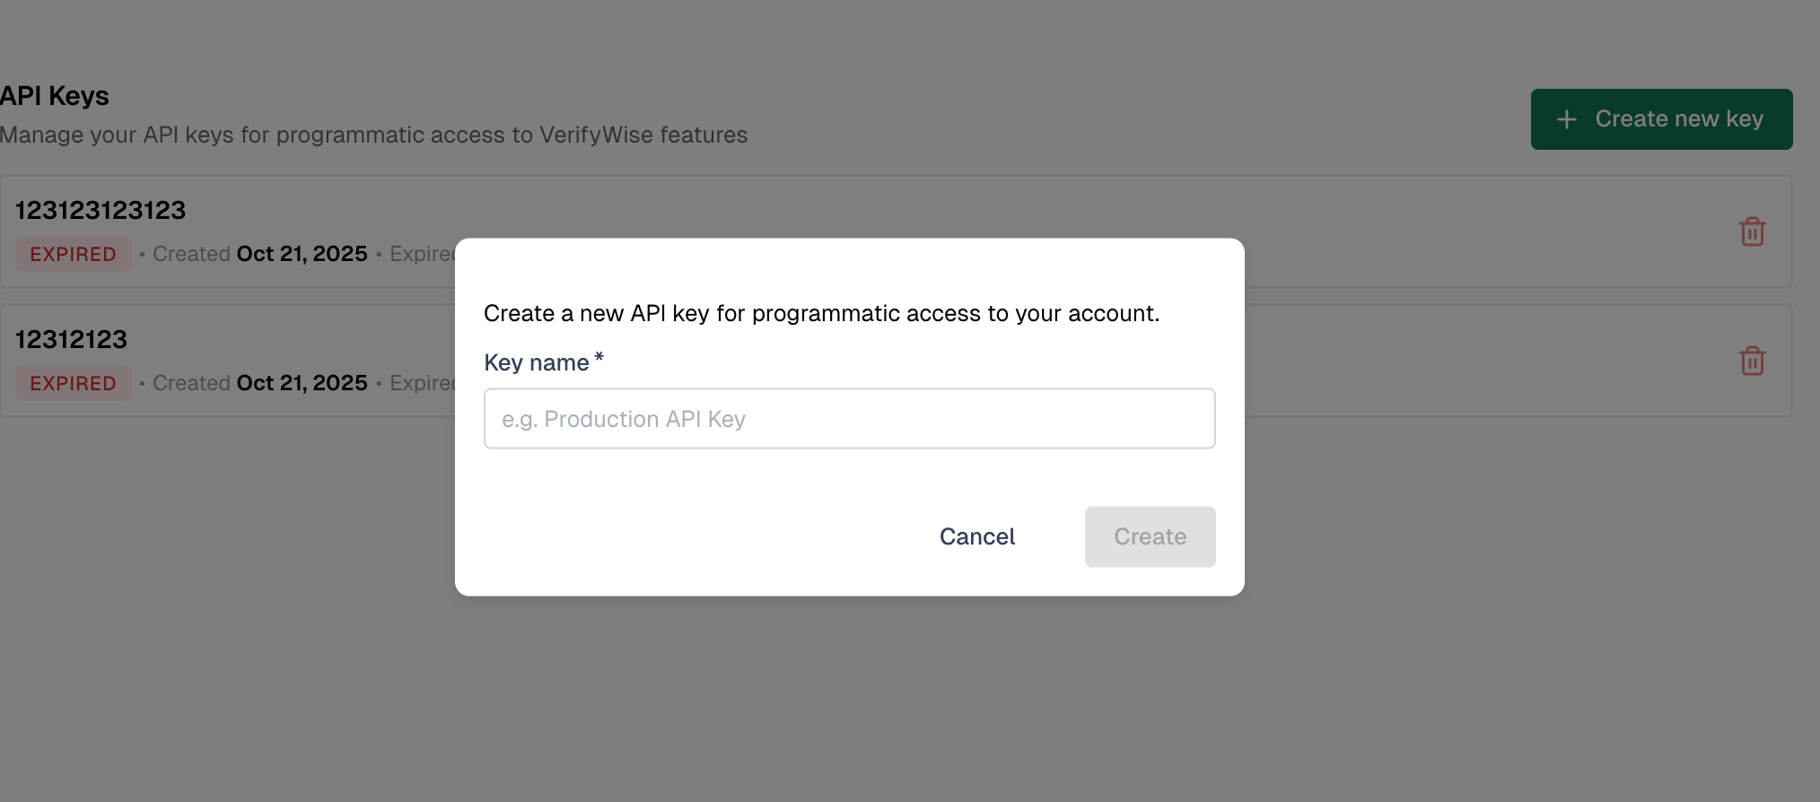The height and width of the screenshot is (802, 1820).
Task: Click the disabled Create button
Action: [1150, 536]
